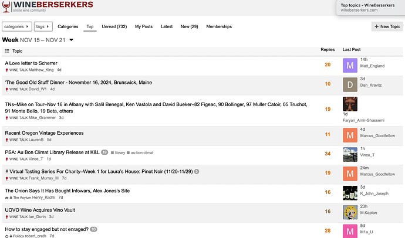Create a post with New Topic button
This screenshot has width=405, height=238.
coord(387,26)
